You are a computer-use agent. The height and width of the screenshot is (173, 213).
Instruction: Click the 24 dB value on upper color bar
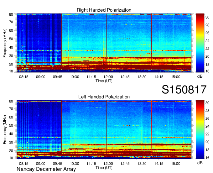[x=207, y=41]
